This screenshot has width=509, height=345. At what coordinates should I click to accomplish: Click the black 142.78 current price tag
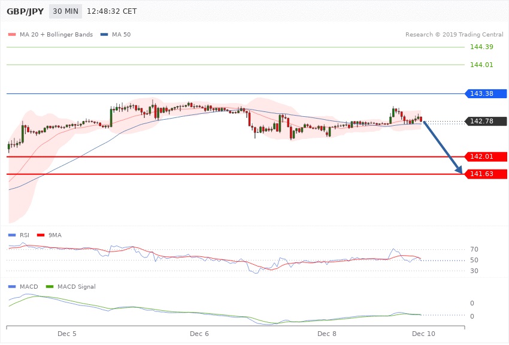(x=486, y=122)
